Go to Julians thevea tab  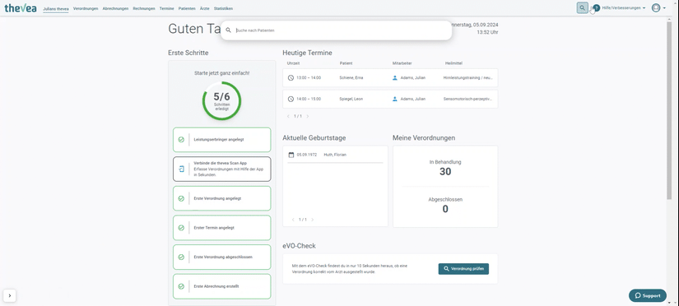pyautogui.click(x=56, y=9)
